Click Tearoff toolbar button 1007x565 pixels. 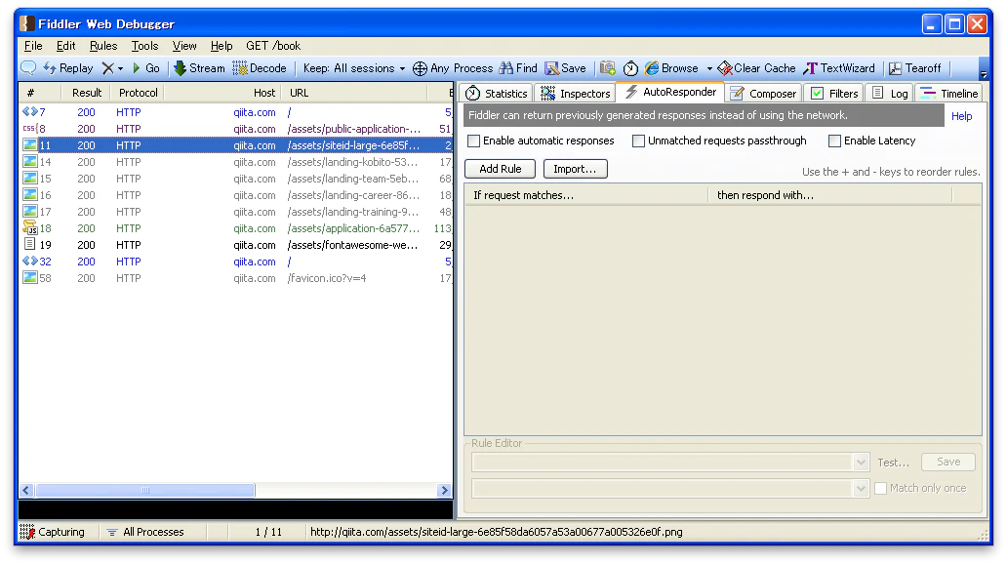(x=915, y=68)
